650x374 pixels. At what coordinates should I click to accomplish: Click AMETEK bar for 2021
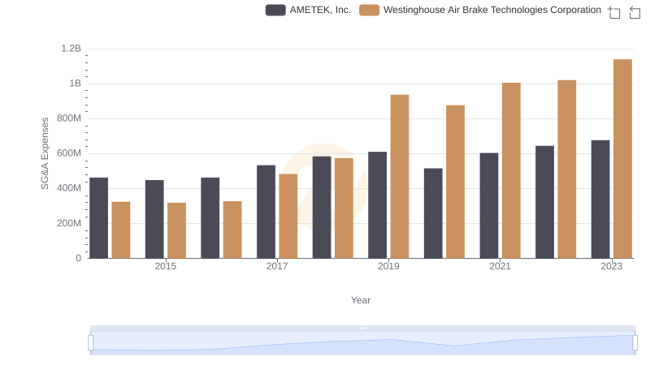click(489, 205)
